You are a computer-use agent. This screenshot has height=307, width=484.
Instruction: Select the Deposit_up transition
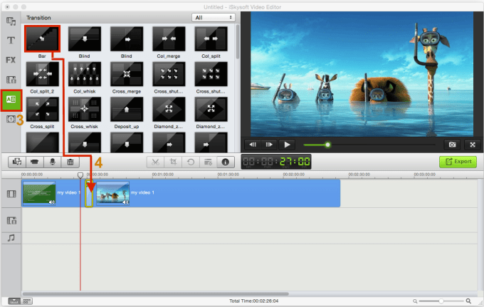pos(127,109)
